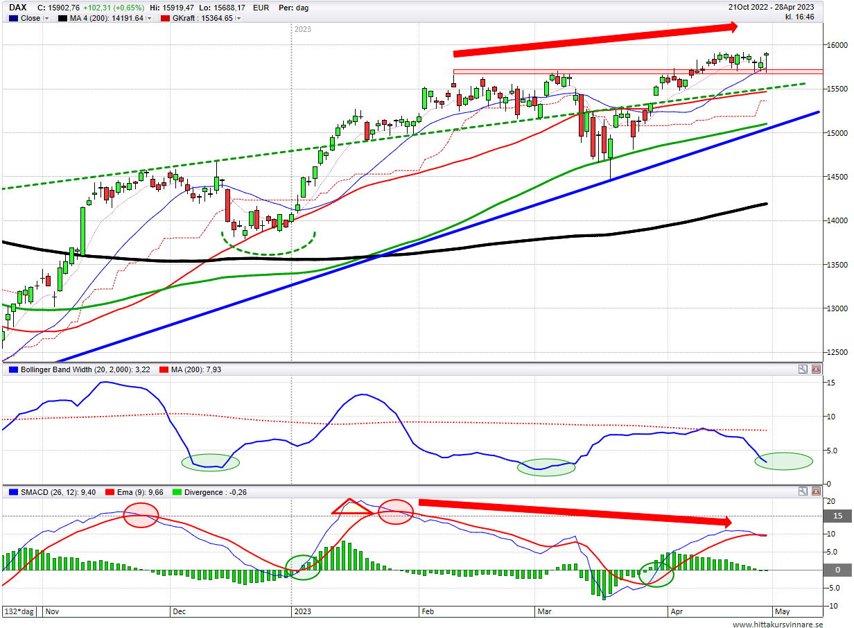Click the Nov month label on time axis
Viewport: 854px width, 628px height.
53,612
